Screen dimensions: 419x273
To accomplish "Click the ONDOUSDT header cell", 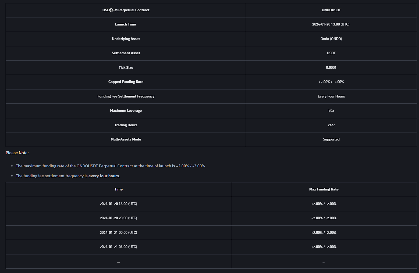I will [x=331, y=10].
